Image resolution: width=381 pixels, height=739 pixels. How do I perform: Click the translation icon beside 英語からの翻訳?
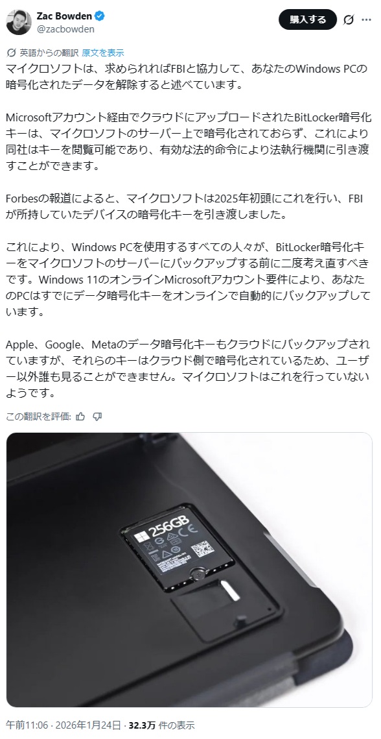pos(11,53)
